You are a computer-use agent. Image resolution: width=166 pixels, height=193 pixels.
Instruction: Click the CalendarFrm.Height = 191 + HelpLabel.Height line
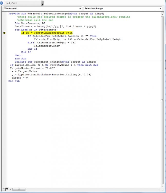[x=78, y=39]
